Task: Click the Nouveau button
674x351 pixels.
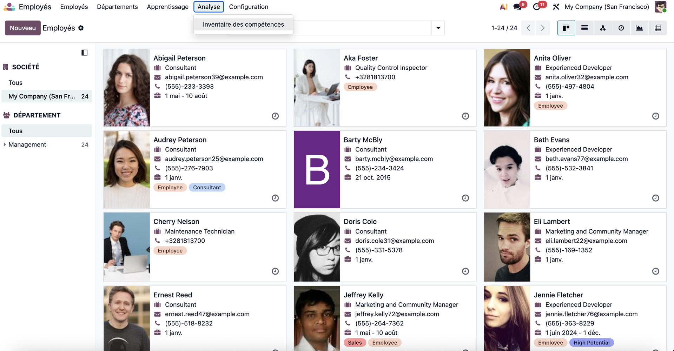Action: [22, 28]
